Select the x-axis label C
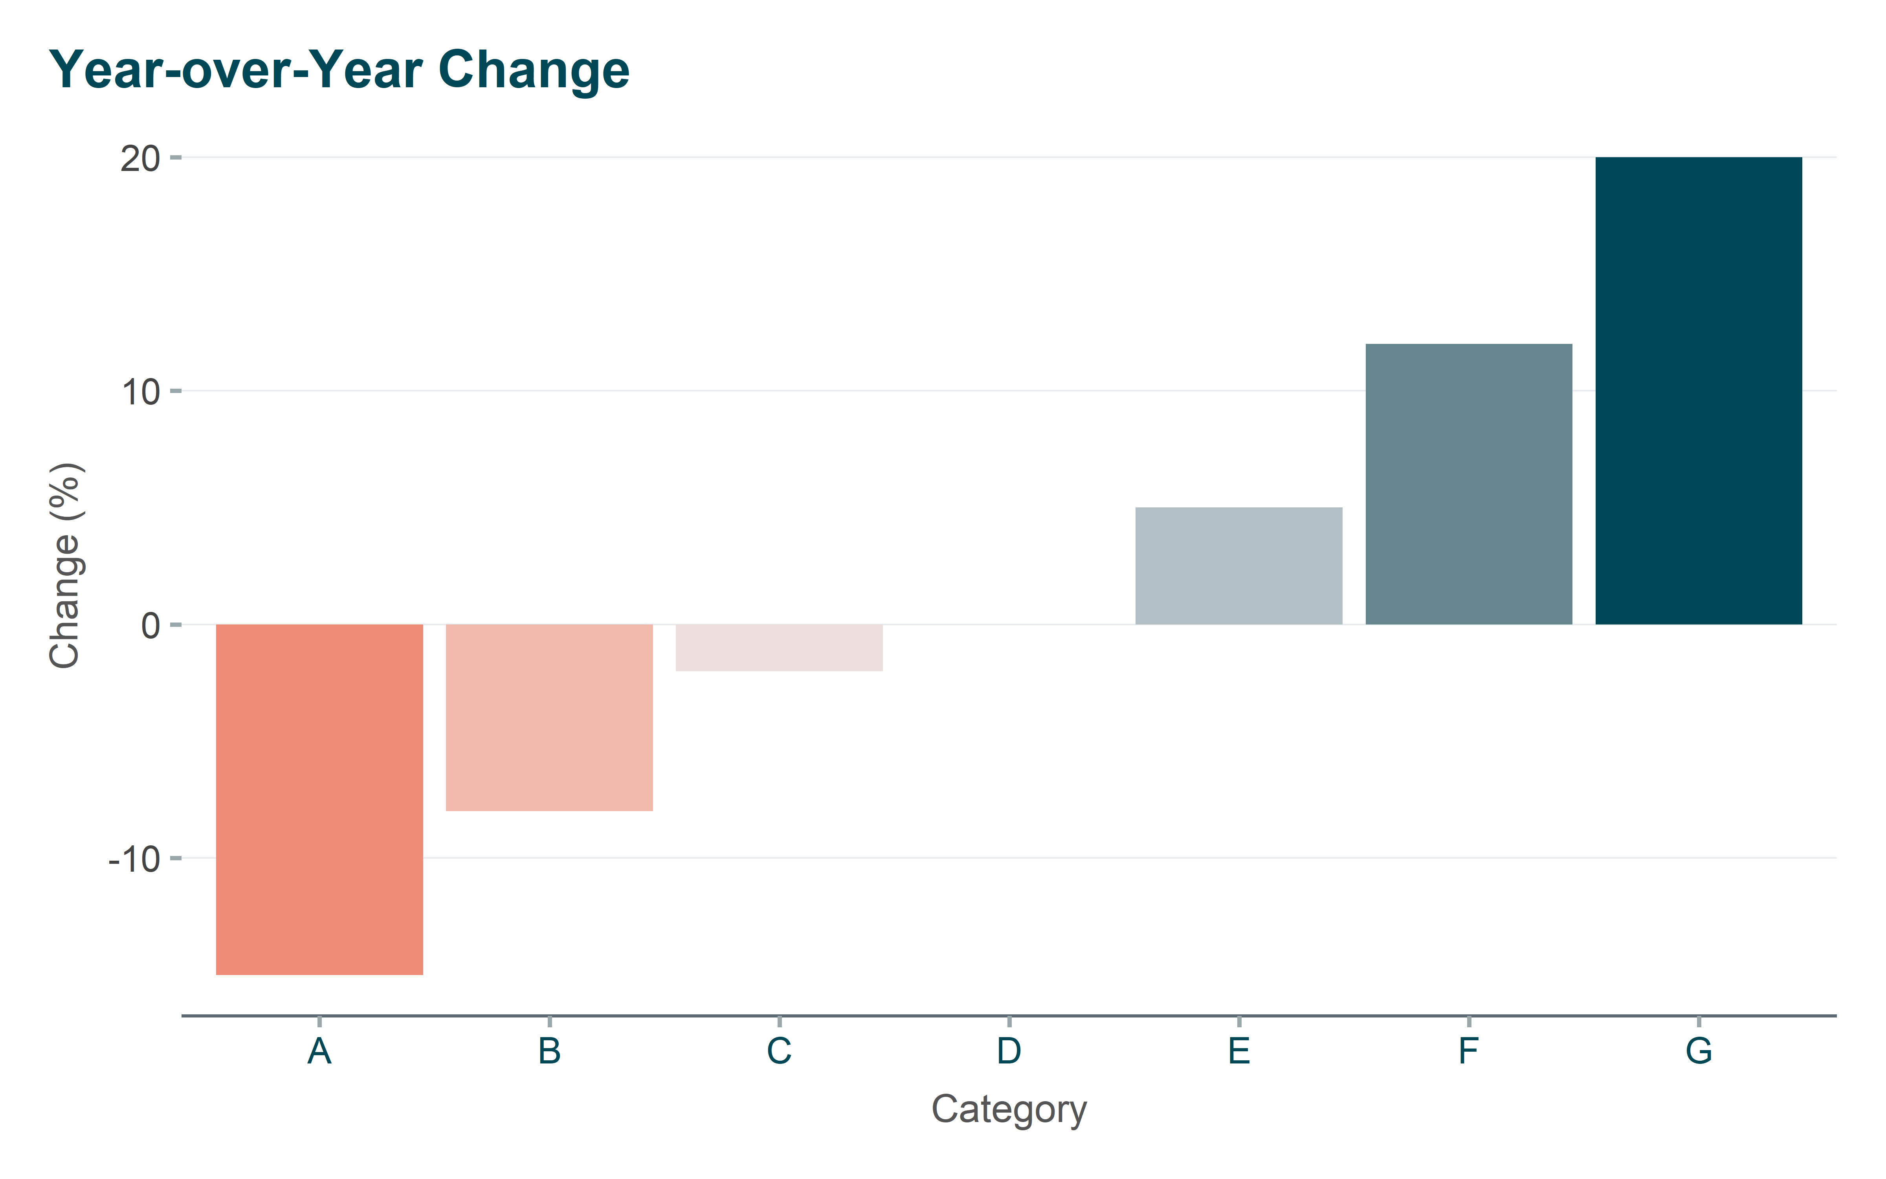1886x1179 pixels. pos(779,1051)
